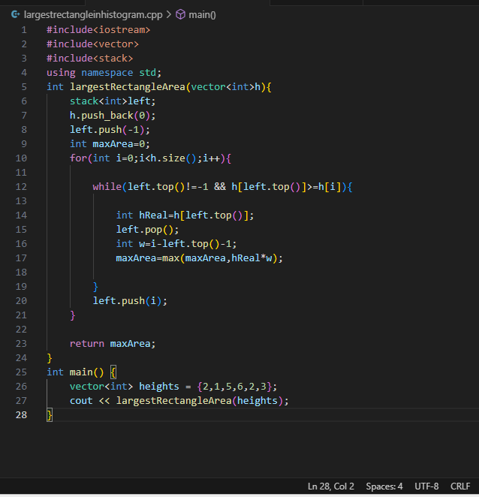Click largestRectangleArea function definition name
Image resolution: width=479 pixels, height=497 pixels.
(x=128, y=87)
